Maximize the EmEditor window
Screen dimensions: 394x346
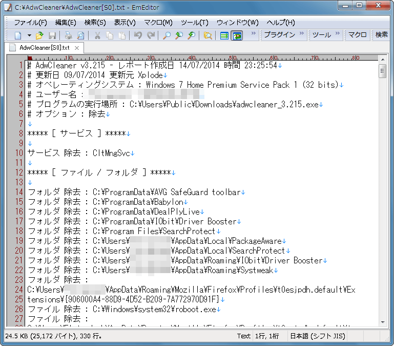click(359, 6)
